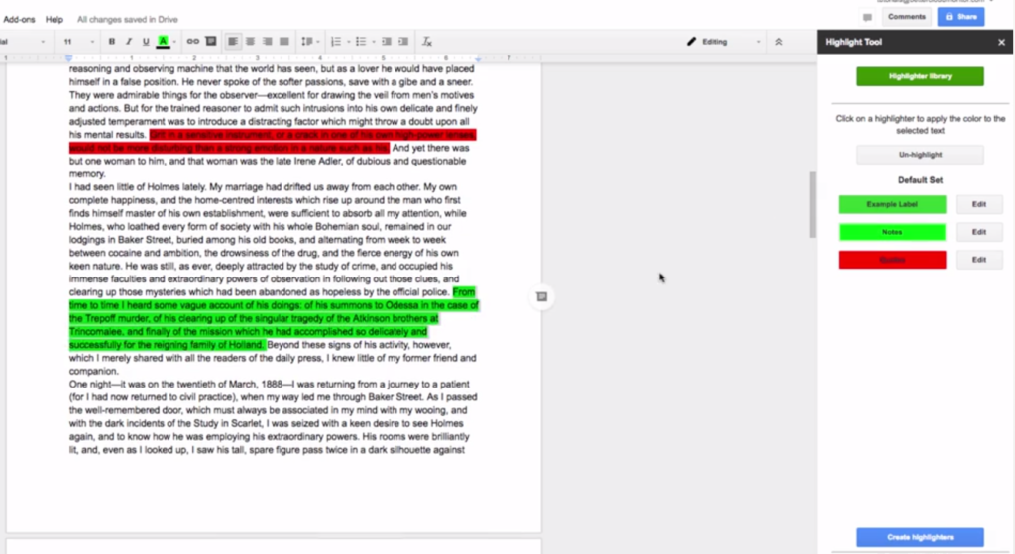The width and height of the screenshot is (1015, 554).
Task: Left-align the text
Action: (232, 42)
